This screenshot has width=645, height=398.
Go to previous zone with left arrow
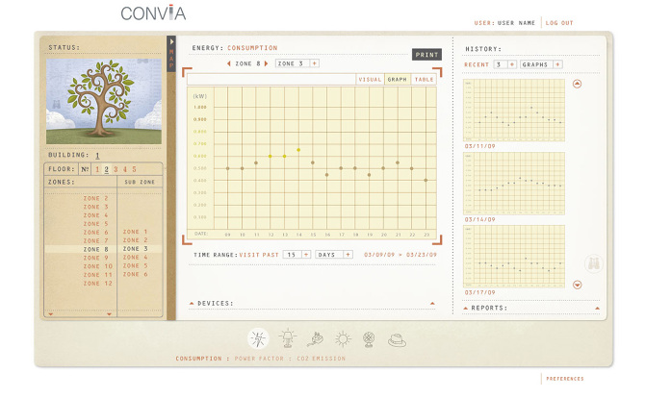tap(229, 63)
